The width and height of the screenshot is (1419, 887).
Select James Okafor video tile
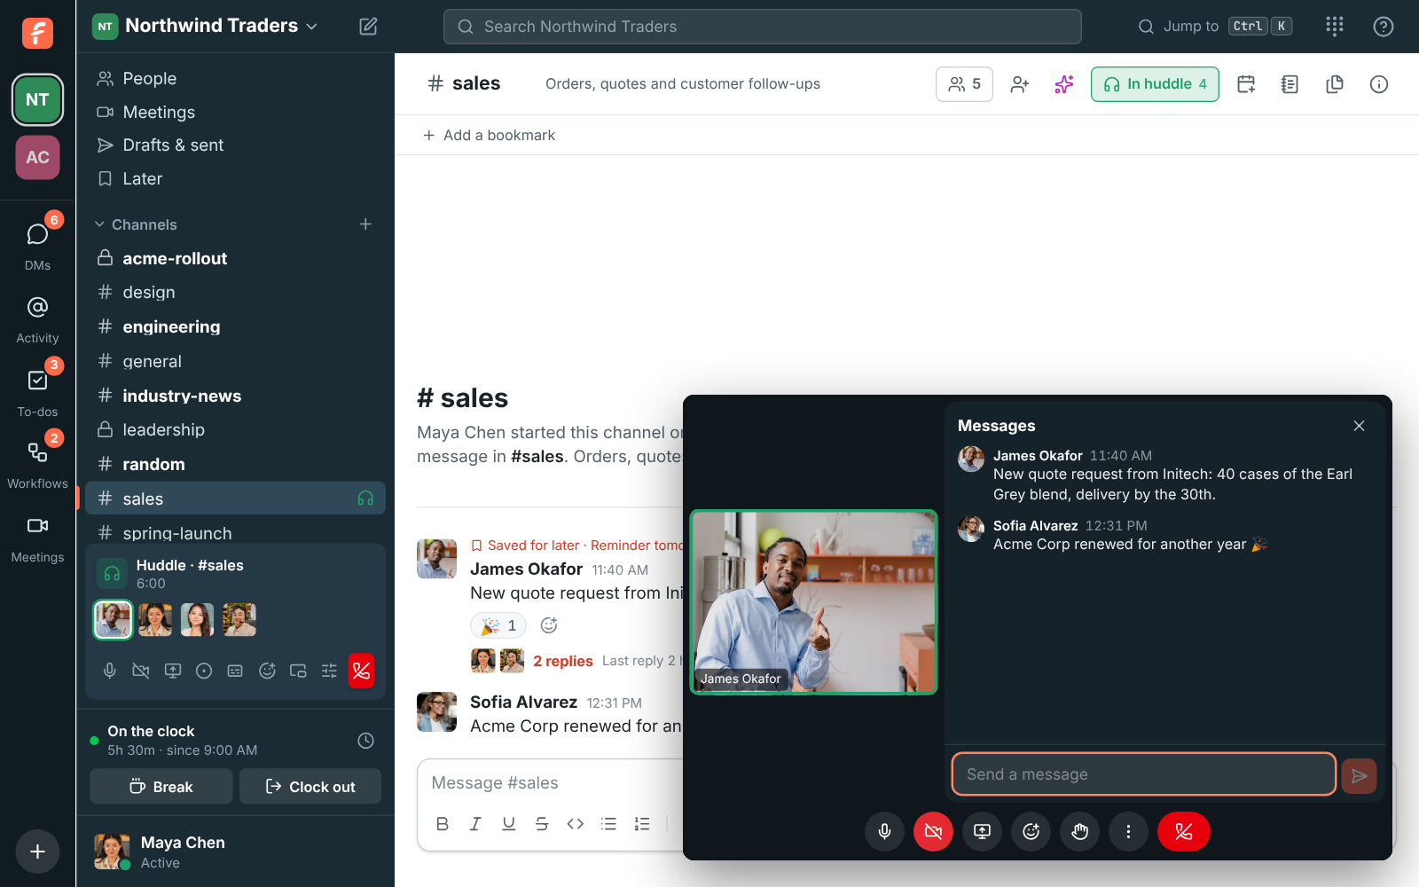click(813, 602)
